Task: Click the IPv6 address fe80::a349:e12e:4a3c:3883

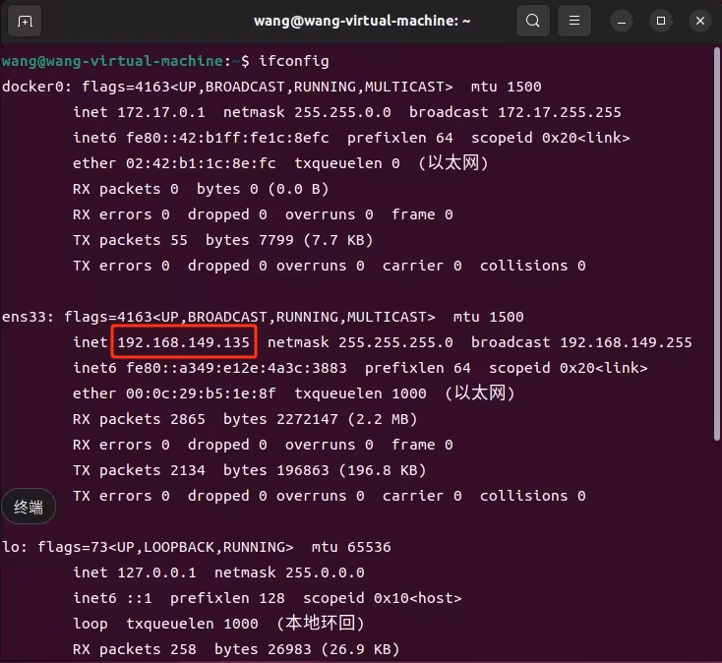Action: click(x=236, y=368)
